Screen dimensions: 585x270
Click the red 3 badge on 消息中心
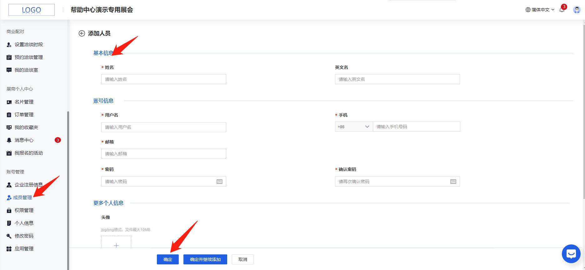[x=57, y=140]
